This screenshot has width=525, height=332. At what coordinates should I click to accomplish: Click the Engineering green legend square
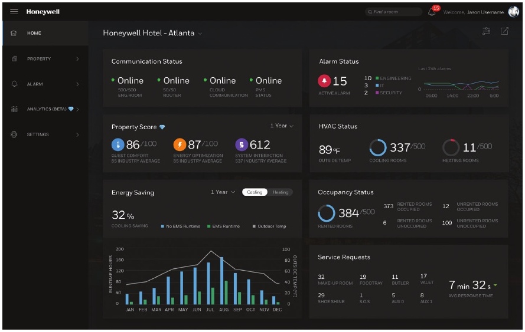377,78
